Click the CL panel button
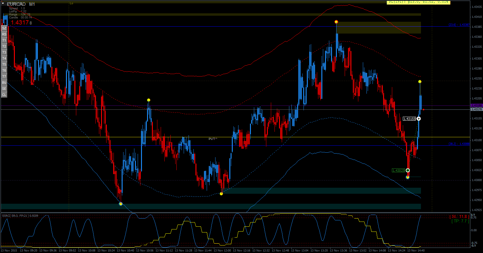 point(4,95)
